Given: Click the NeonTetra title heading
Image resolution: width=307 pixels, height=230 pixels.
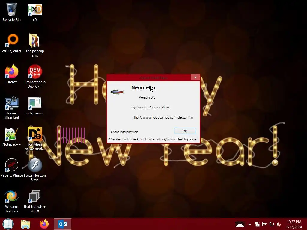Looking at the screenshot, I should 143,87.
